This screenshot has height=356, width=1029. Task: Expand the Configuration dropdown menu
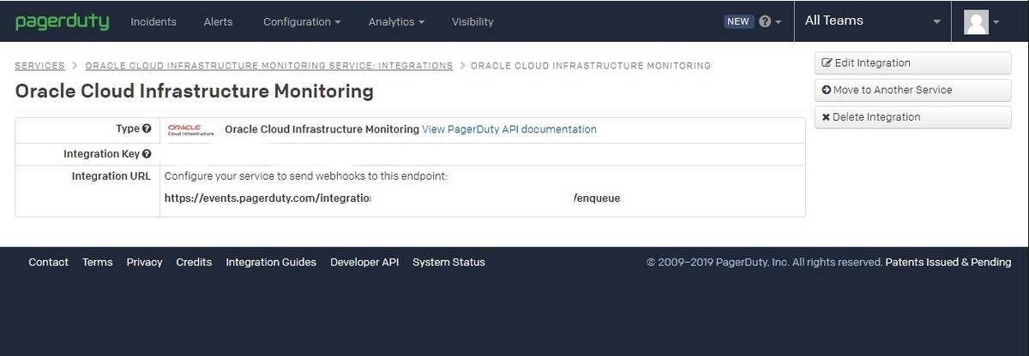[x=301, y=21]
